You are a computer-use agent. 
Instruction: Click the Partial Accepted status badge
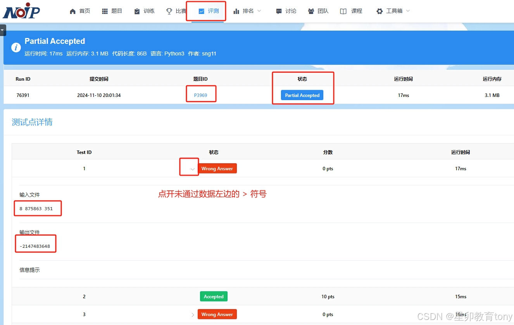[302, 95]
